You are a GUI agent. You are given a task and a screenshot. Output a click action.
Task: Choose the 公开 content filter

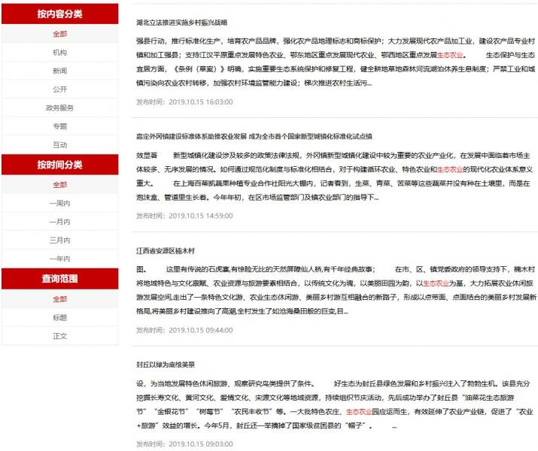tap(59, 89)
